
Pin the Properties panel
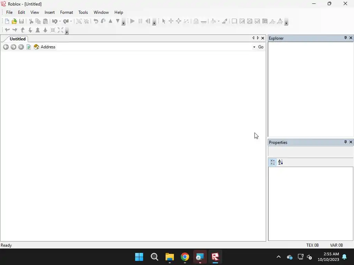click(345, 142)
